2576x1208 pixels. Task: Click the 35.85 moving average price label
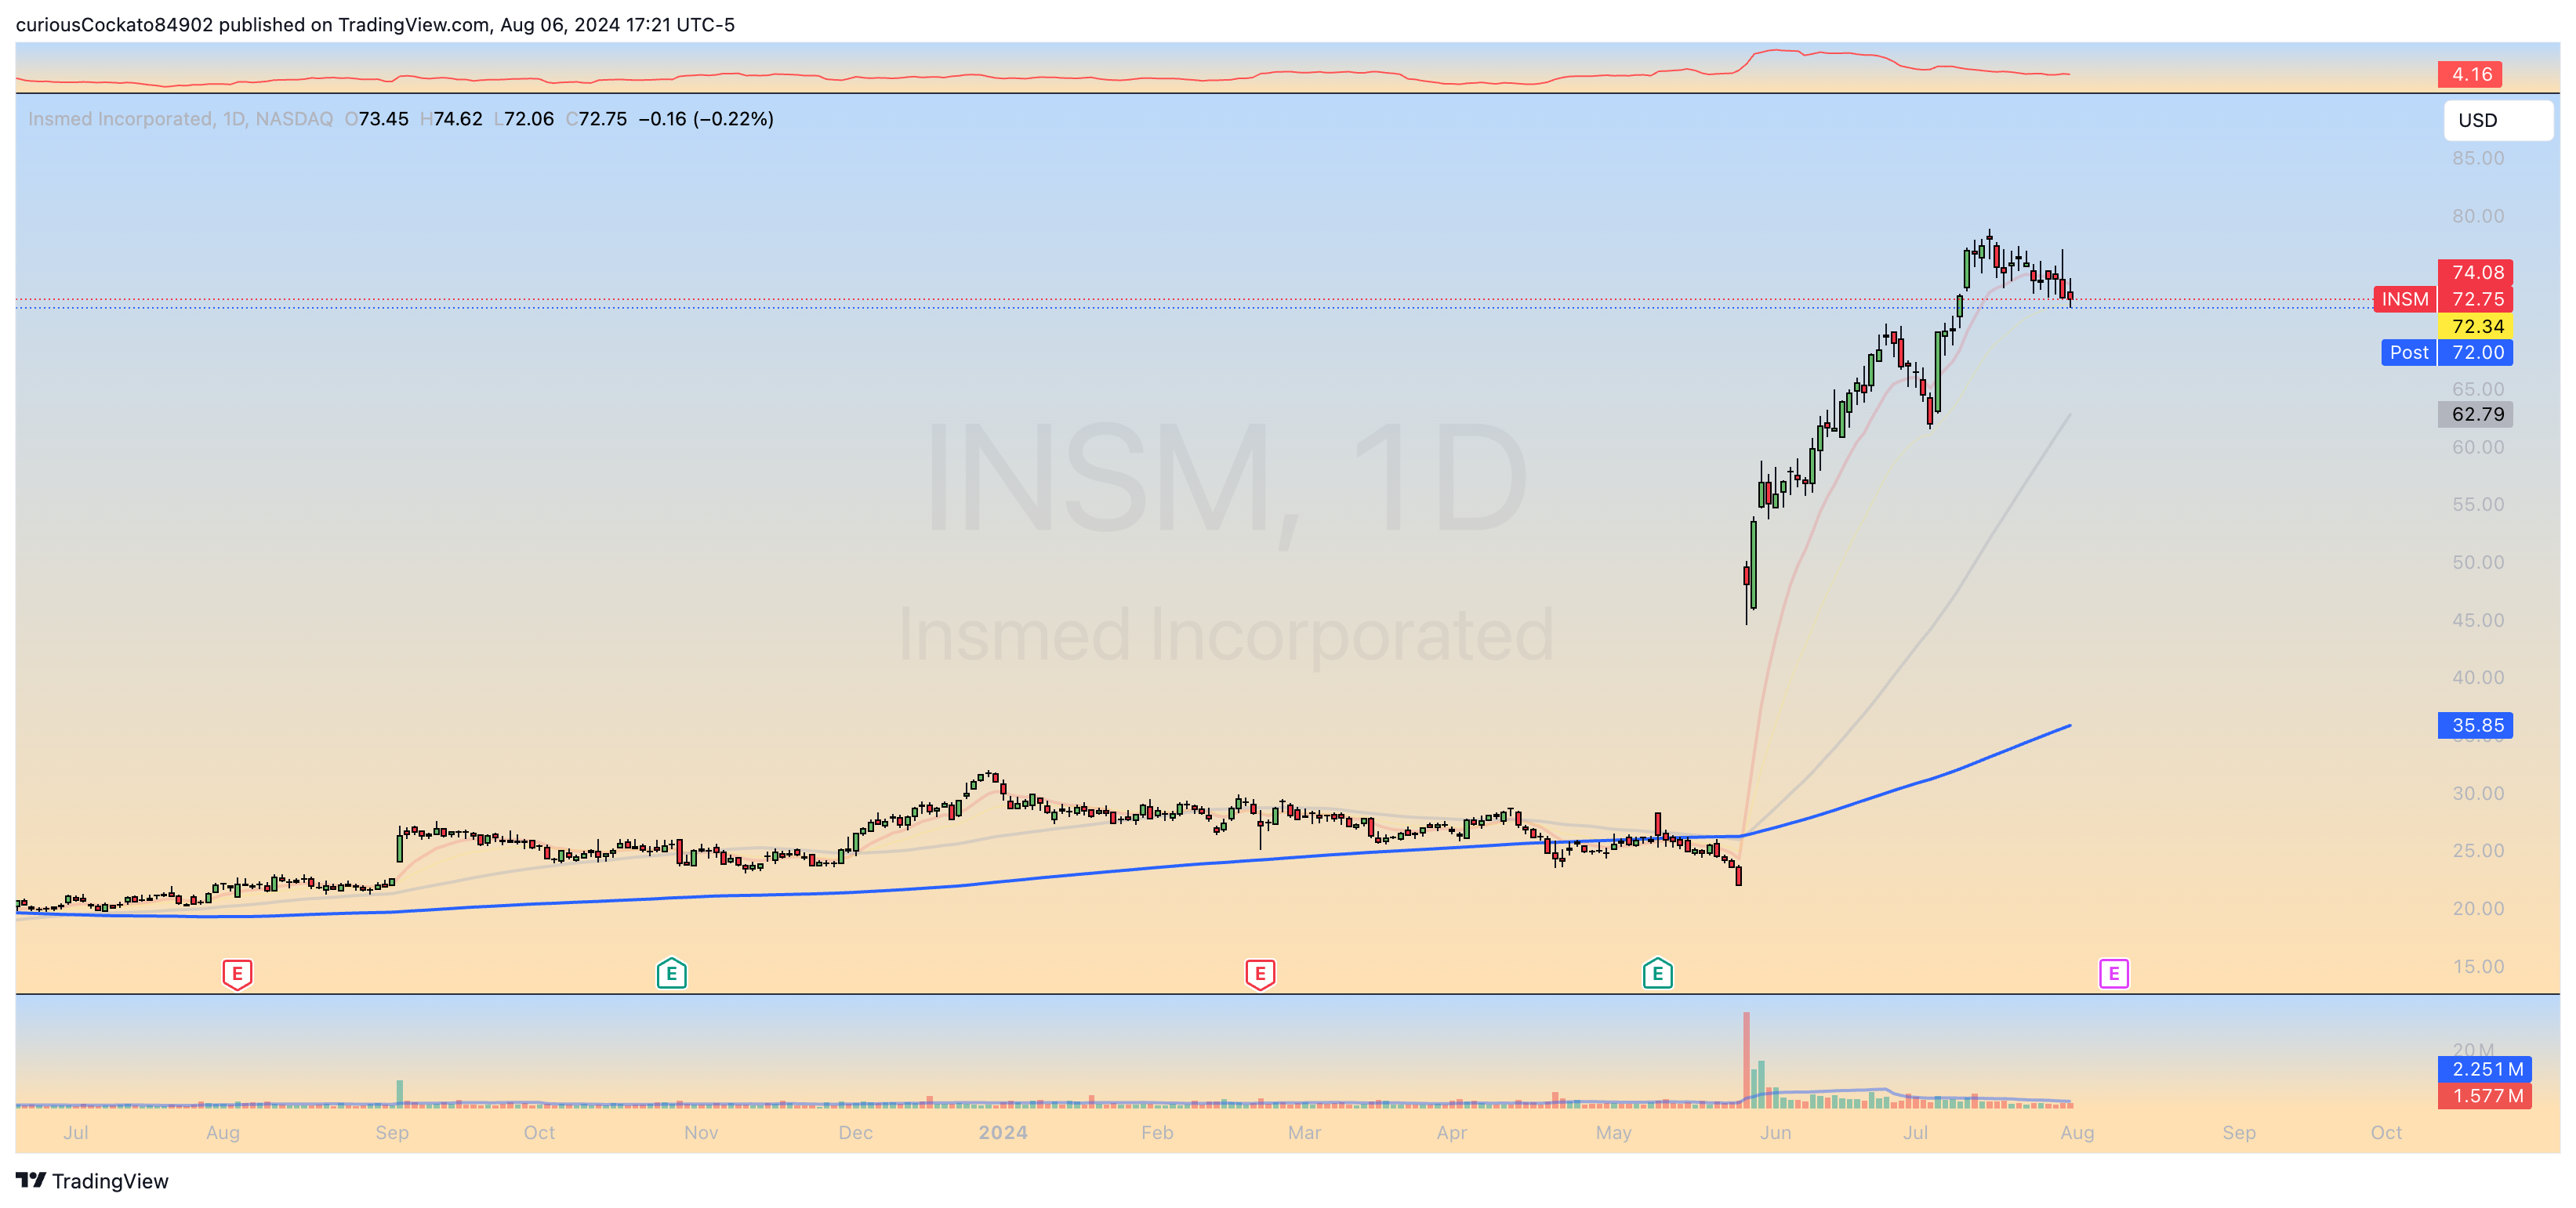(2476, 725)
